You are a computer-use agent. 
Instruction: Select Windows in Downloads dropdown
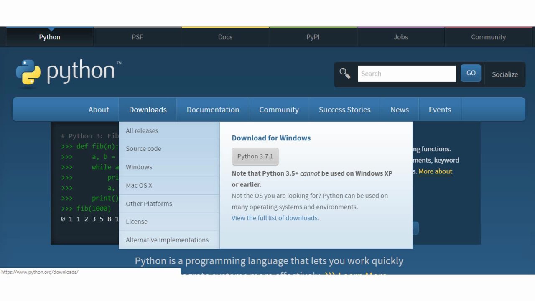(169, 167)
